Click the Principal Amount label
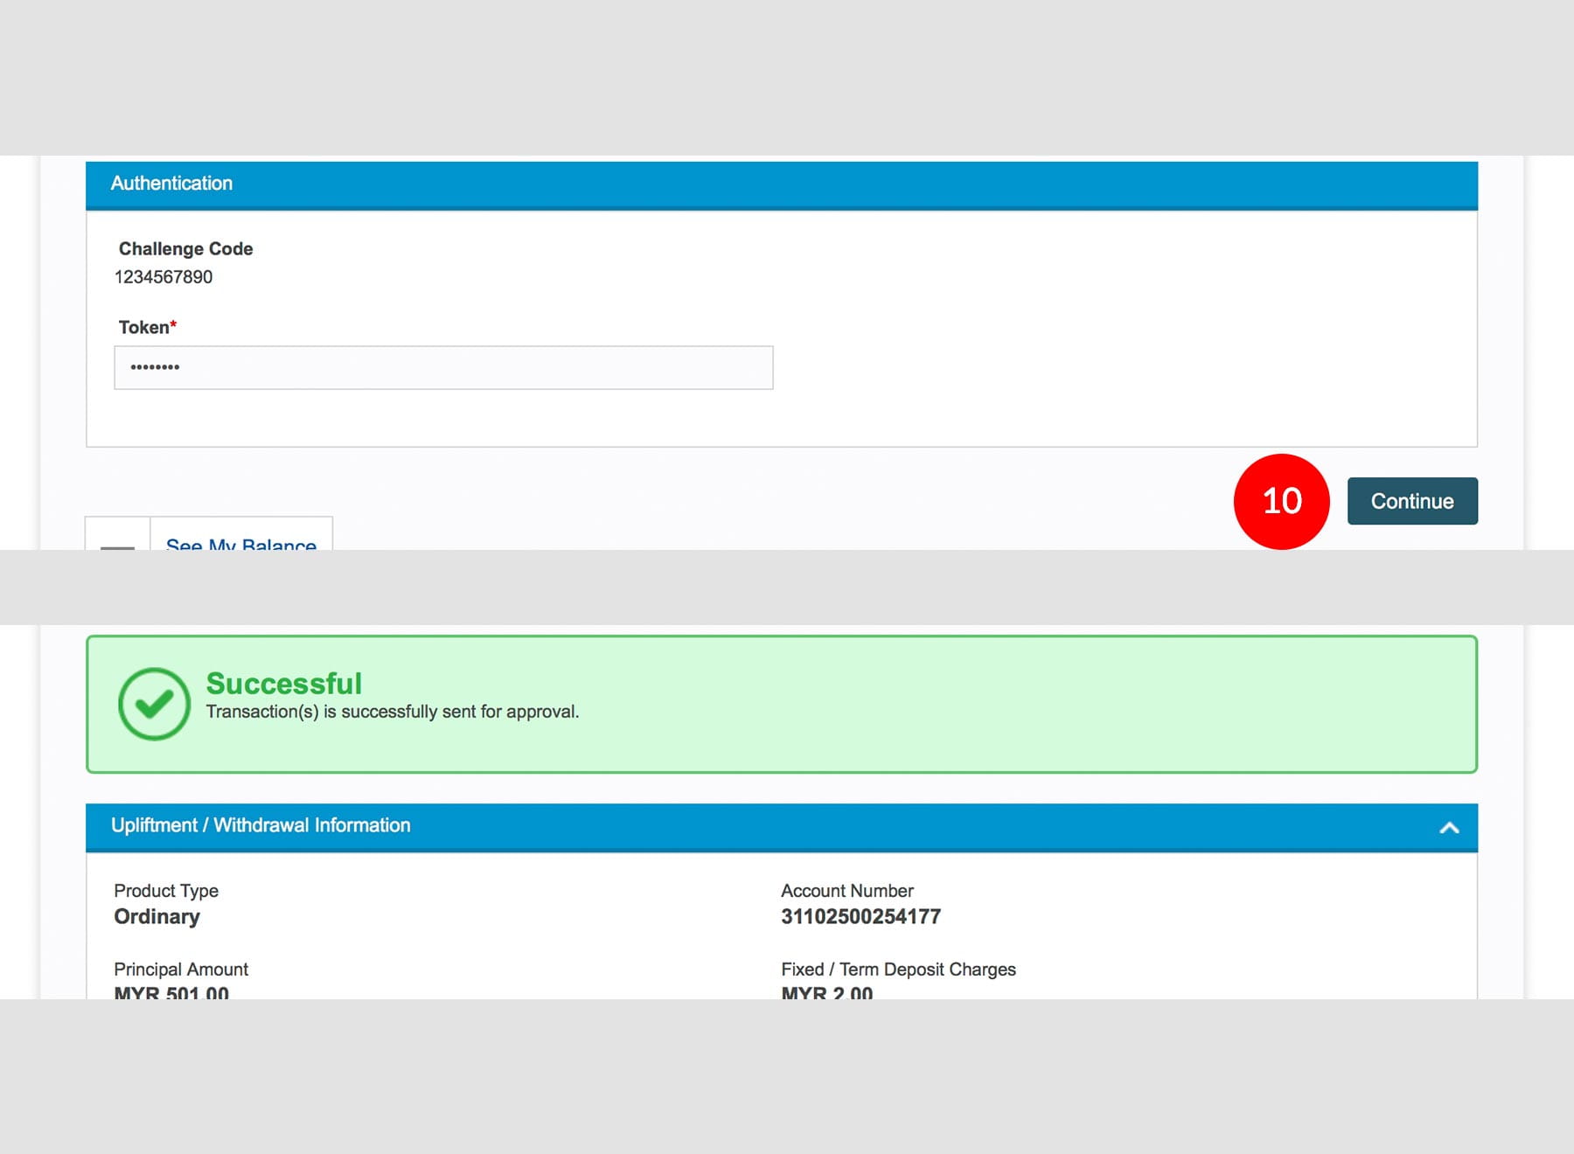Image resolution: width=1574 pixels, height=1154 pixels. click(181, 969)
